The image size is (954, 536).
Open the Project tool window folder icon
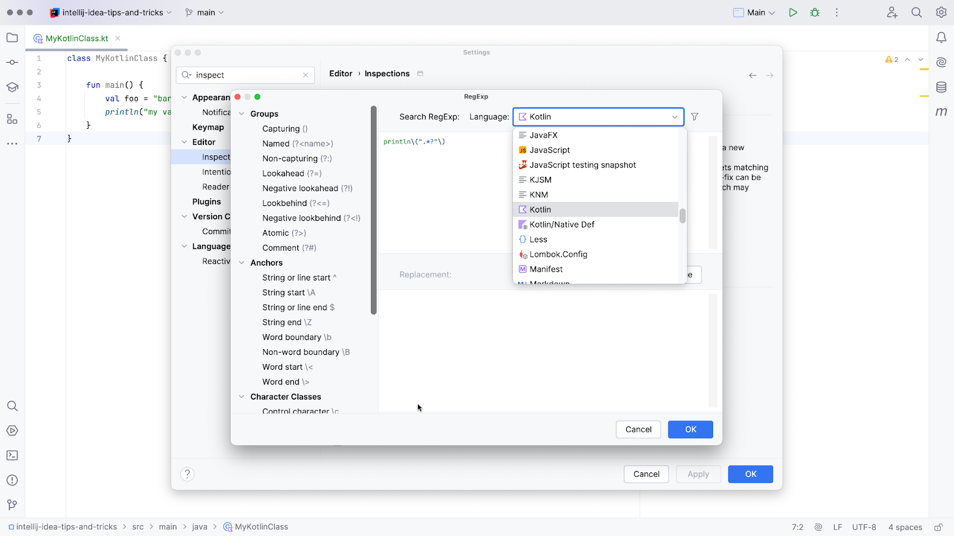[x=12, y=38]
